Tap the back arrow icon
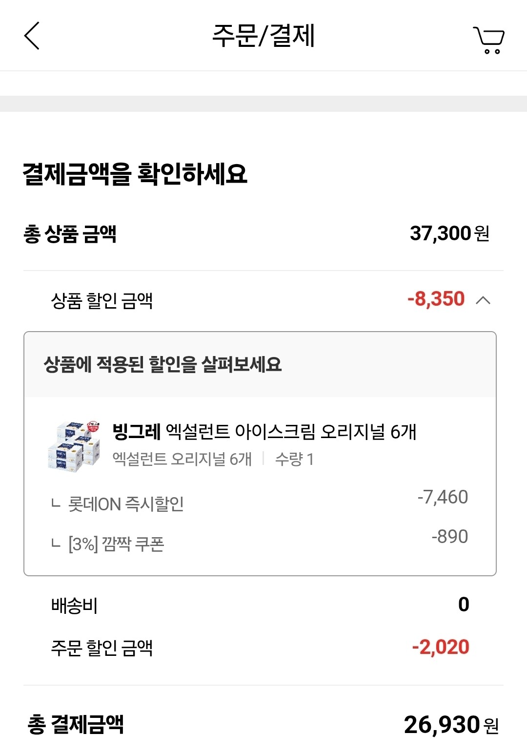Image resolution: width=527 pixels, height=755 pixels. [x=32, y=36]
